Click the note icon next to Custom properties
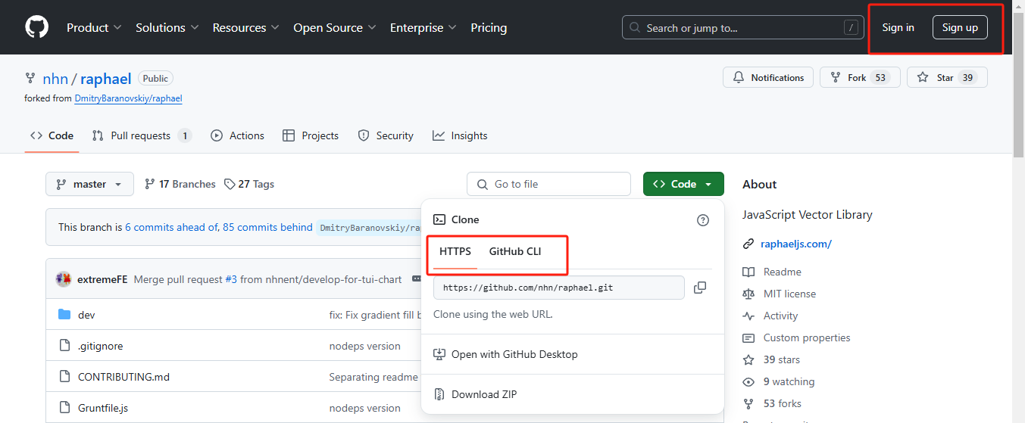 748,337
